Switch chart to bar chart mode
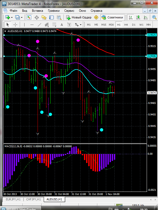 click(131, 17)
